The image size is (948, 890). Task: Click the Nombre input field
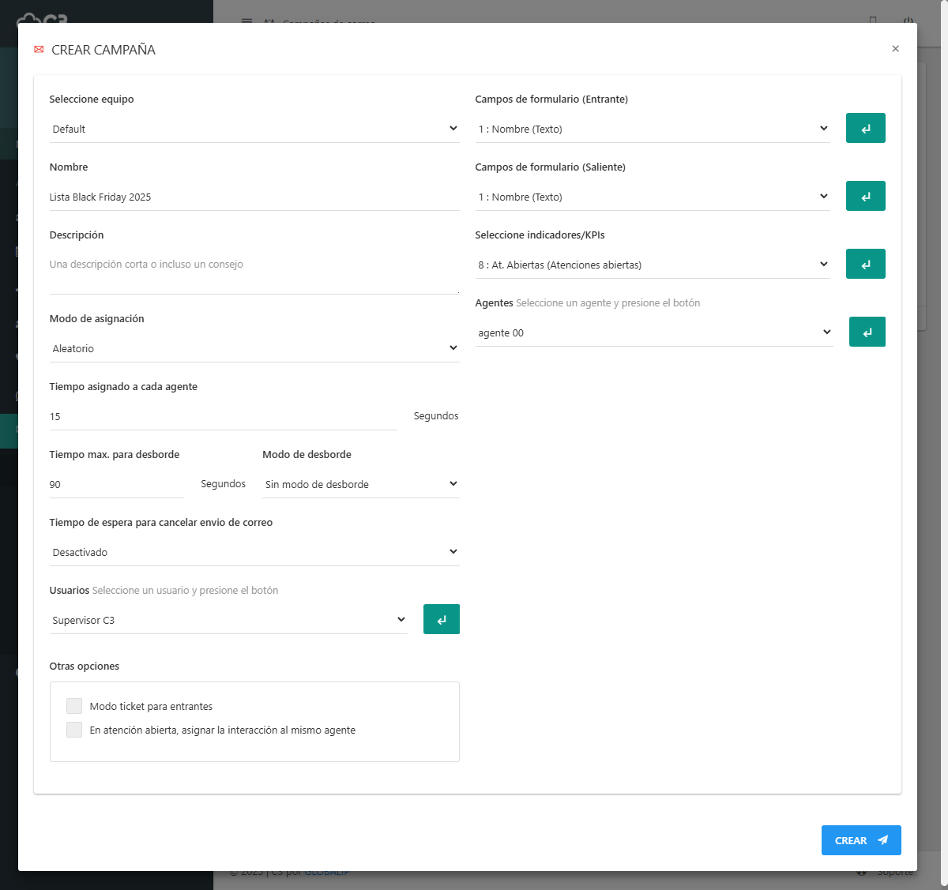click(254, 197)
